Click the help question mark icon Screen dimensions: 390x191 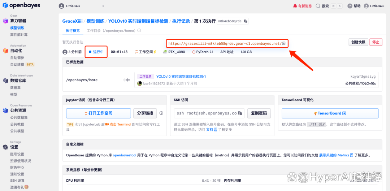350,6
